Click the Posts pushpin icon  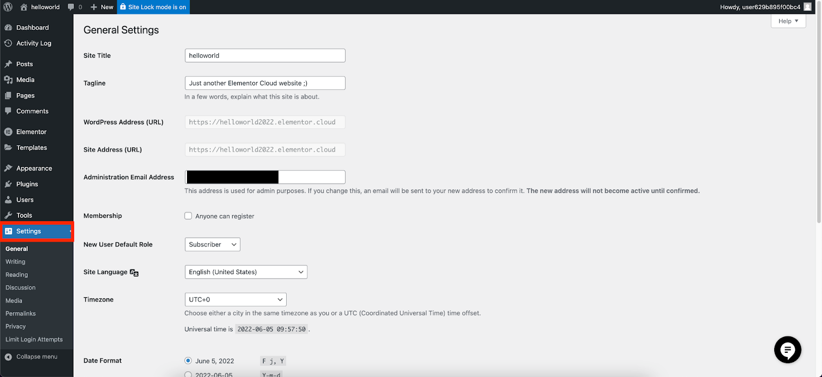tap(8, 64)
